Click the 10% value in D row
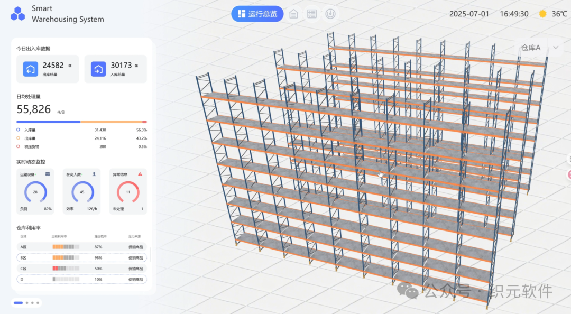This screenshot has height=314, width=571. point(98,280)
